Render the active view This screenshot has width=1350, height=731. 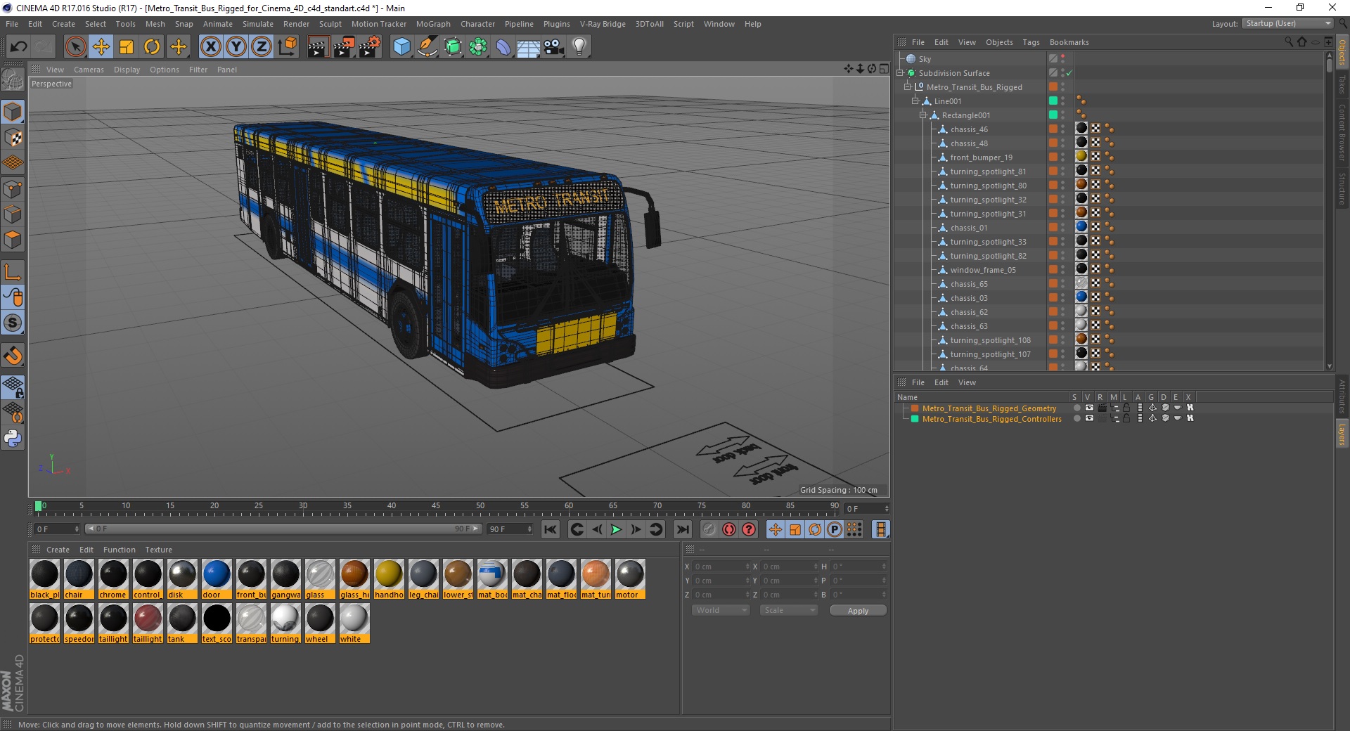pyautogui.click(x=318, y=47)
